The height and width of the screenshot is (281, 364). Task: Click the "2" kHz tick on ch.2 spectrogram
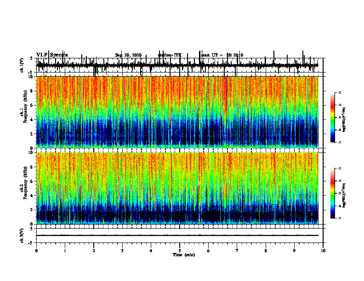coord(32,210)
